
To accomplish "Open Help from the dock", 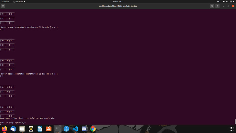I will tap(66, 129).
